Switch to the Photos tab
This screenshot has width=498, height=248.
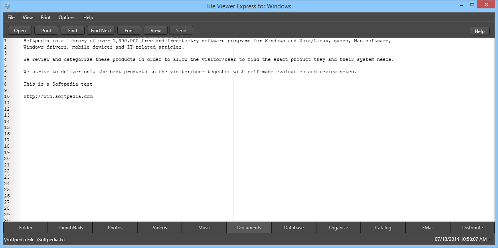tap(115, 228)
